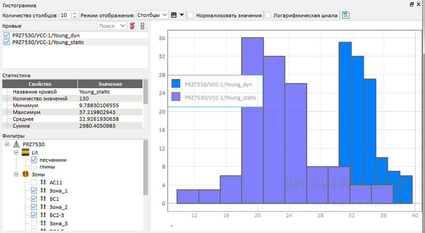Click the Количество столбцов number field

pyautogui.click(x=65, y=15)
